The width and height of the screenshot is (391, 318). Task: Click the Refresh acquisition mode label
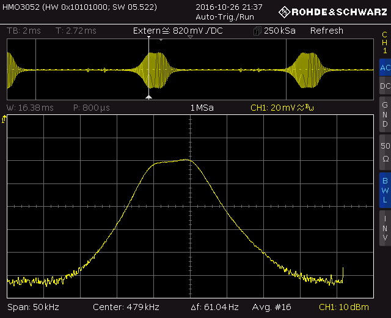[326, 31]
